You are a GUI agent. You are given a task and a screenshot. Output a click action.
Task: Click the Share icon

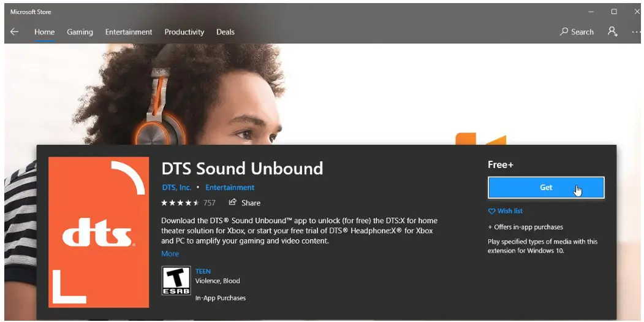(232, 202)
